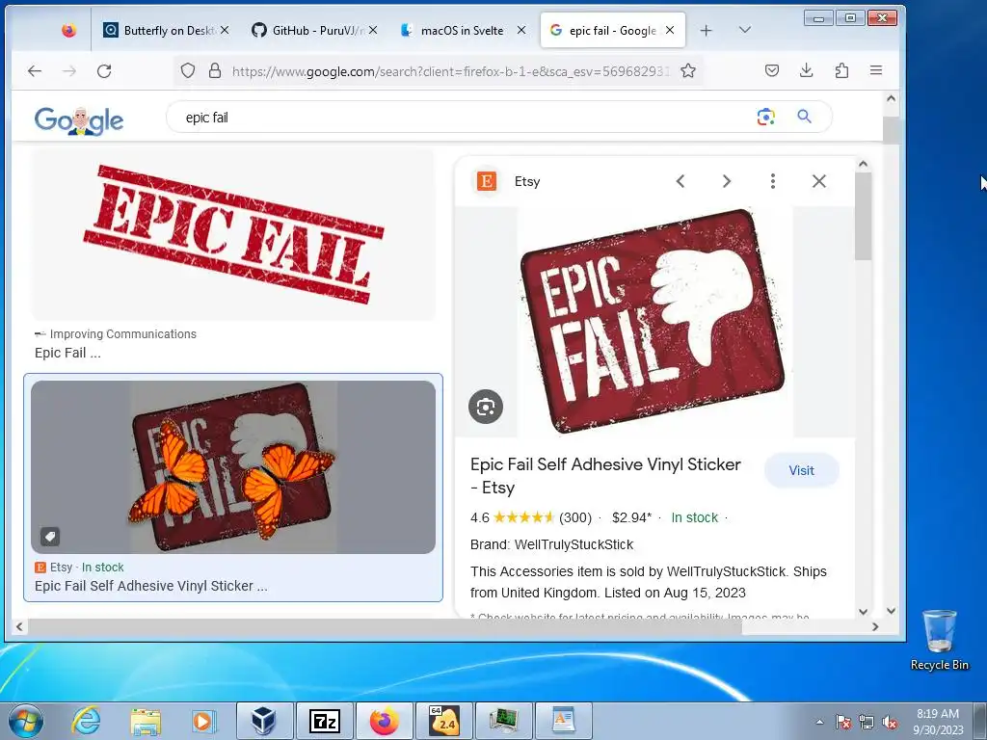The width and height of the screenshot is (987, 740).
Task: Open the tracking protection shield icon
Action: pos(188,70)
